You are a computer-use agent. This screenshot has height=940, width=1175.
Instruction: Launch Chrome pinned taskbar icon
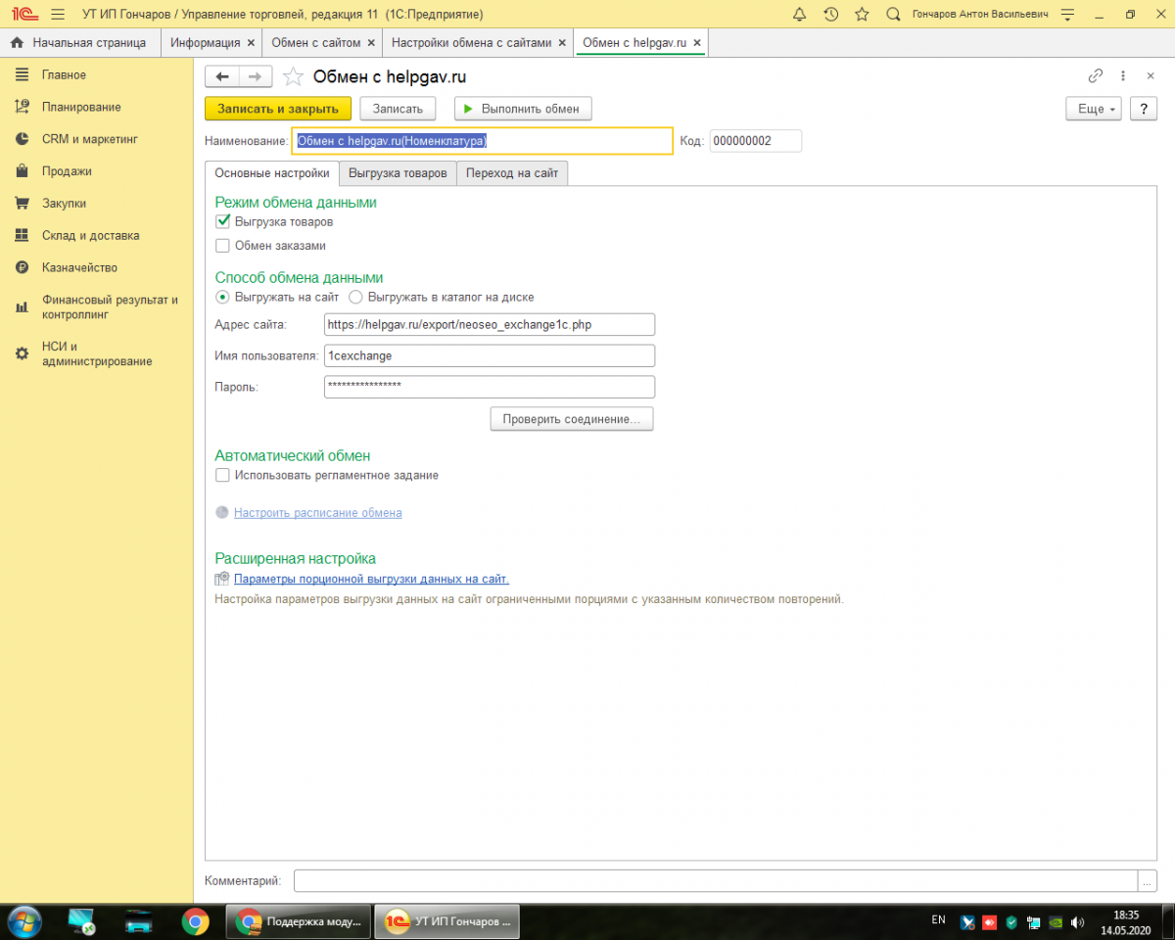[195, 921]
